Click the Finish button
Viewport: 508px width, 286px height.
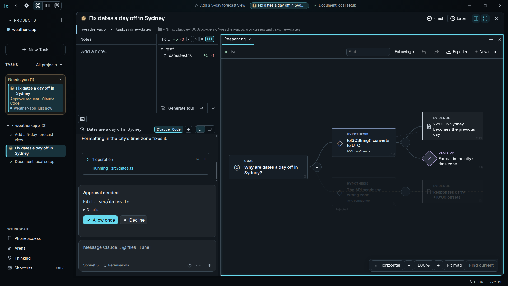(x=436, y=18)
